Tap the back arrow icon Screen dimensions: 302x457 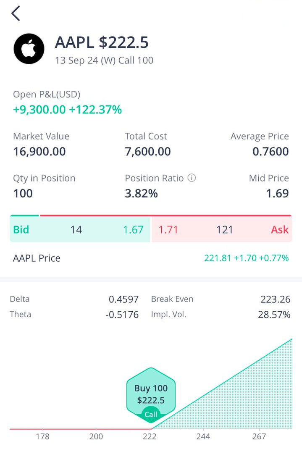click(16, 13)
